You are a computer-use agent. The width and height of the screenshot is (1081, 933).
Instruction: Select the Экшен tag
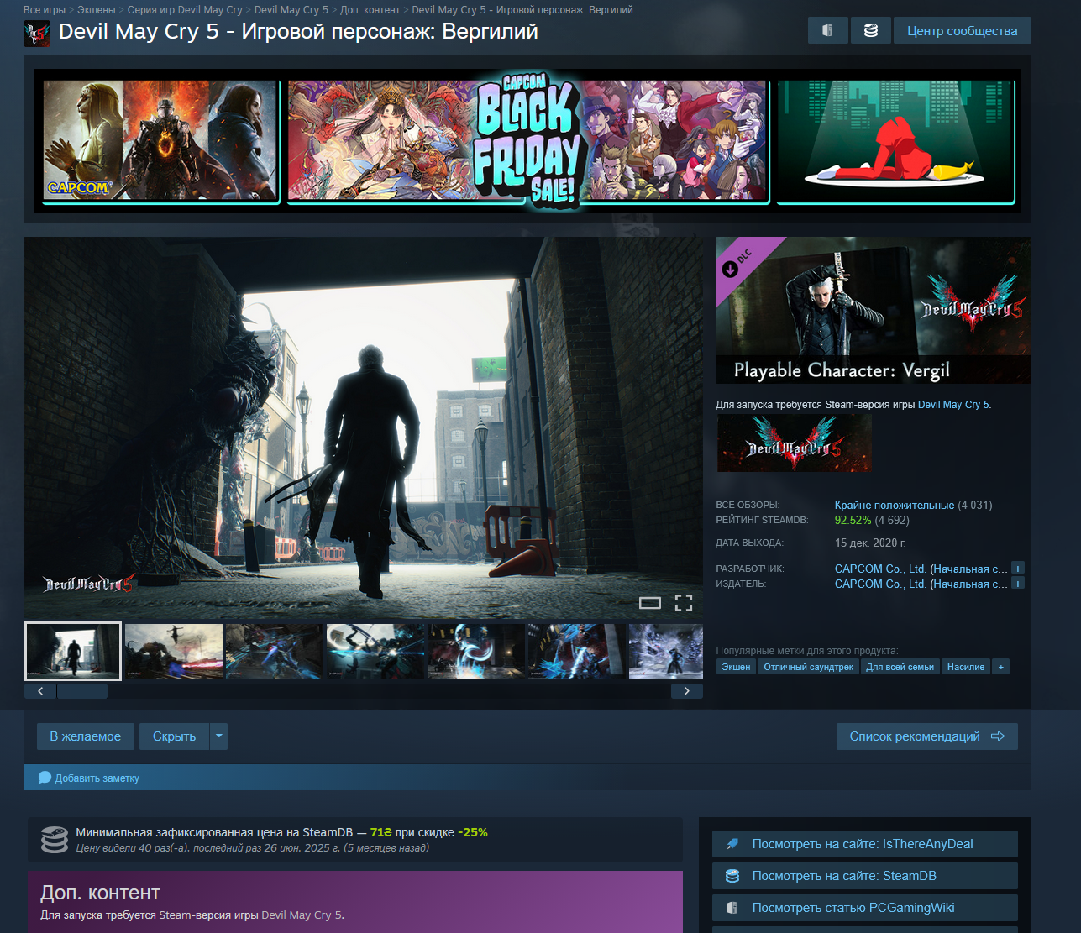click(x=736, y=667)
